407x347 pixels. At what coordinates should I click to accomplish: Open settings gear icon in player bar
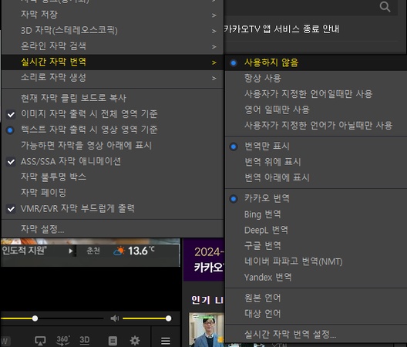[135, 341]
